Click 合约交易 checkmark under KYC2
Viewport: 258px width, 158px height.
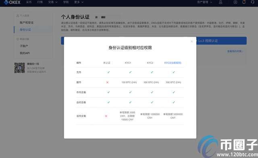coord(152,103)
